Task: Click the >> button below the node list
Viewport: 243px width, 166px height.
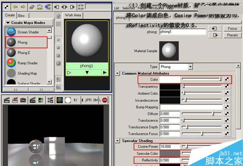Action: (x=41, y=89)
